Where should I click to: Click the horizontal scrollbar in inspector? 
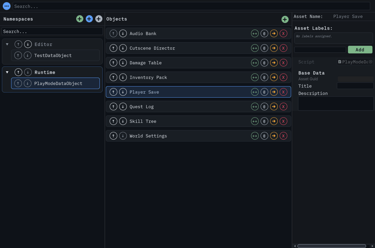click(x=331, y=246)
